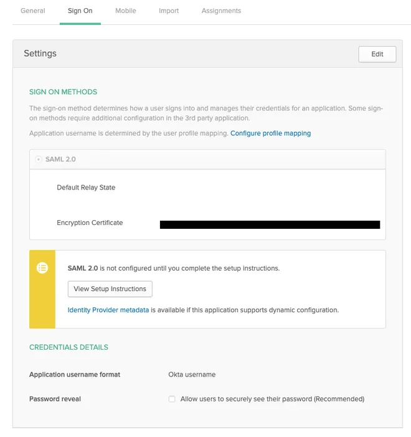Click the Credentials Details section heading
This screenshot has width=411, height=437.
click(x=68, y=347)
